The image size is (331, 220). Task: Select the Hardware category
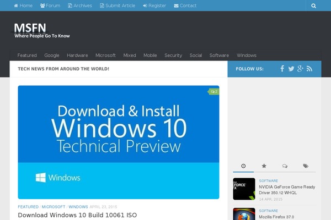click(x=77, y=56)
